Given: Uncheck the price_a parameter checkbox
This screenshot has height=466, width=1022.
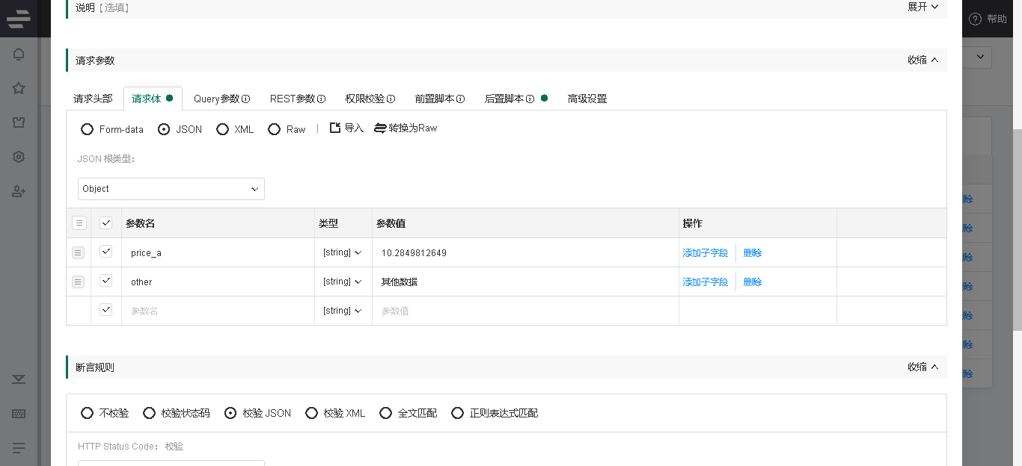Looking at the screenshot, I should 105,252.
